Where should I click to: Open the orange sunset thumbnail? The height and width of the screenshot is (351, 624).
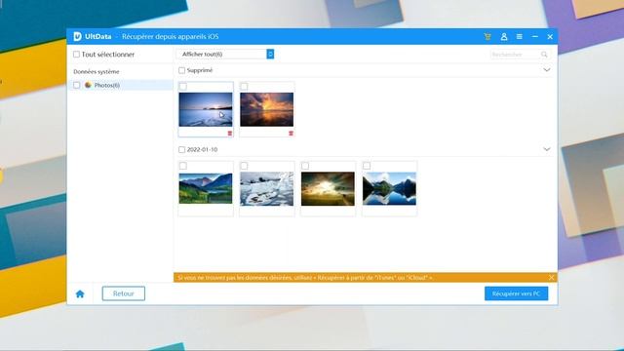(x=266, y=109)
